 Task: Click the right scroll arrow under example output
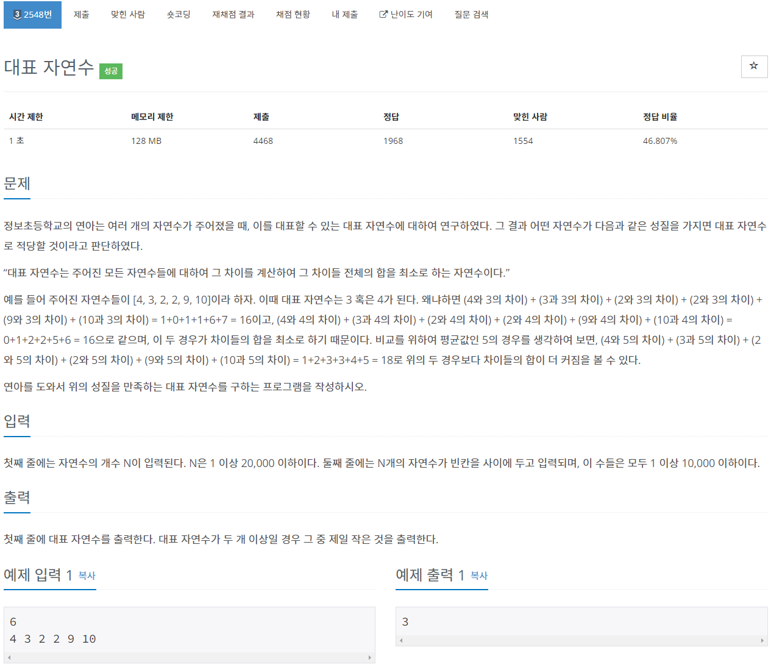coord(762,640)
